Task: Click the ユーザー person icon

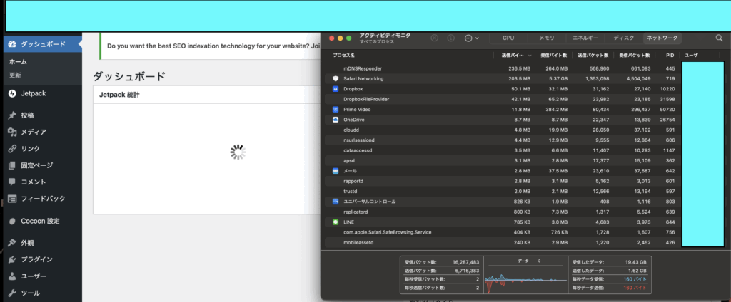Action: click(x=12, y=276)
